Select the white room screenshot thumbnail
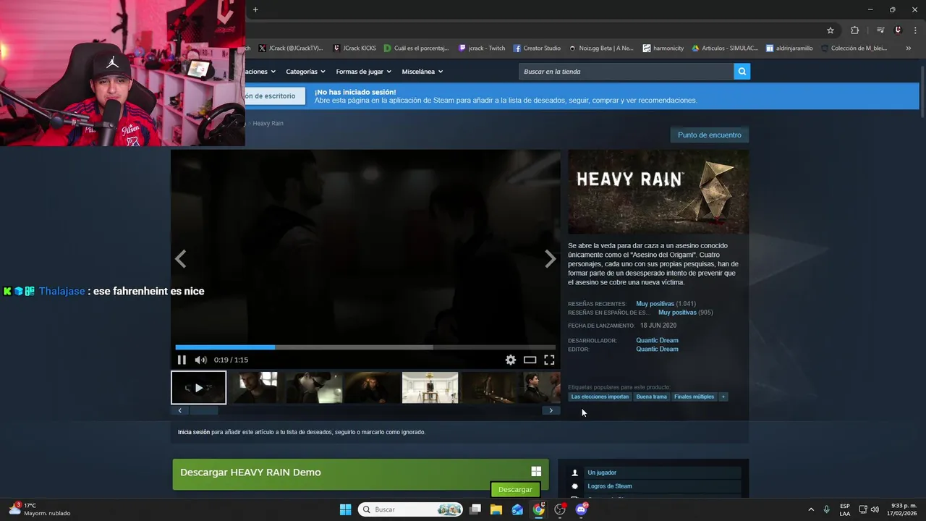Viewport: 926px width, 521px height. pyautogui.click(x=430, y=388)
